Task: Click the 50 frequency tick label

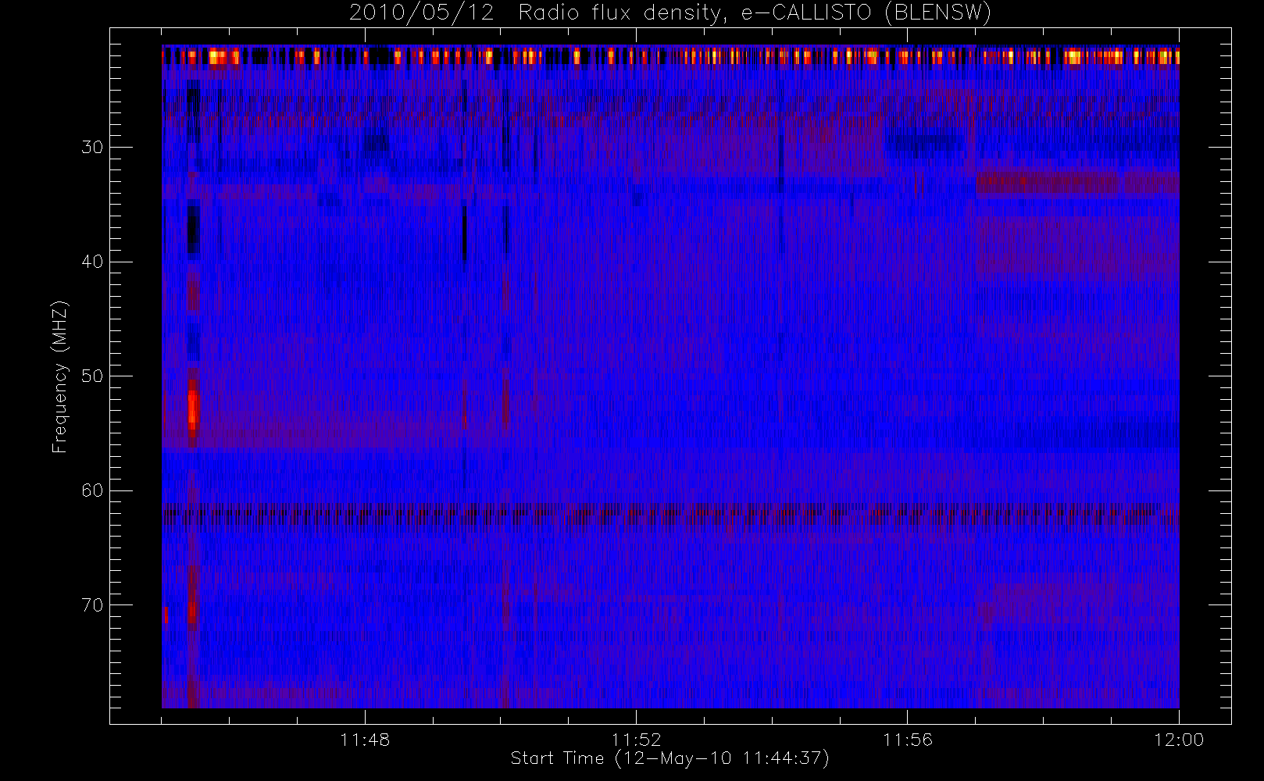Action: point(92,376)
